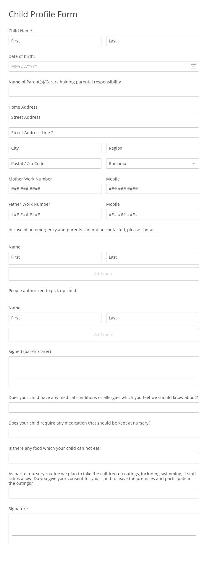
Task: Click the City input field
Action: point(55,148)
